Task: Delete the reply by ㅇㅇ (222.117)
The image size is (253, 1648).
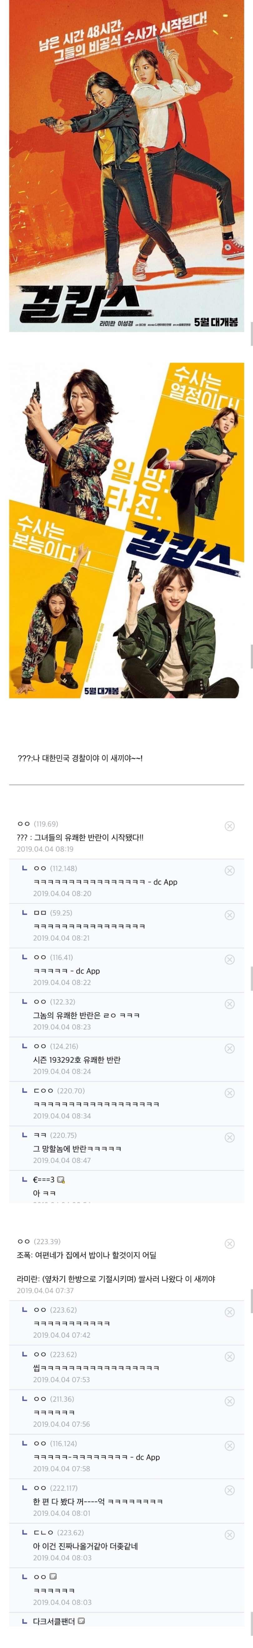Action: (x=230, y=1490)
